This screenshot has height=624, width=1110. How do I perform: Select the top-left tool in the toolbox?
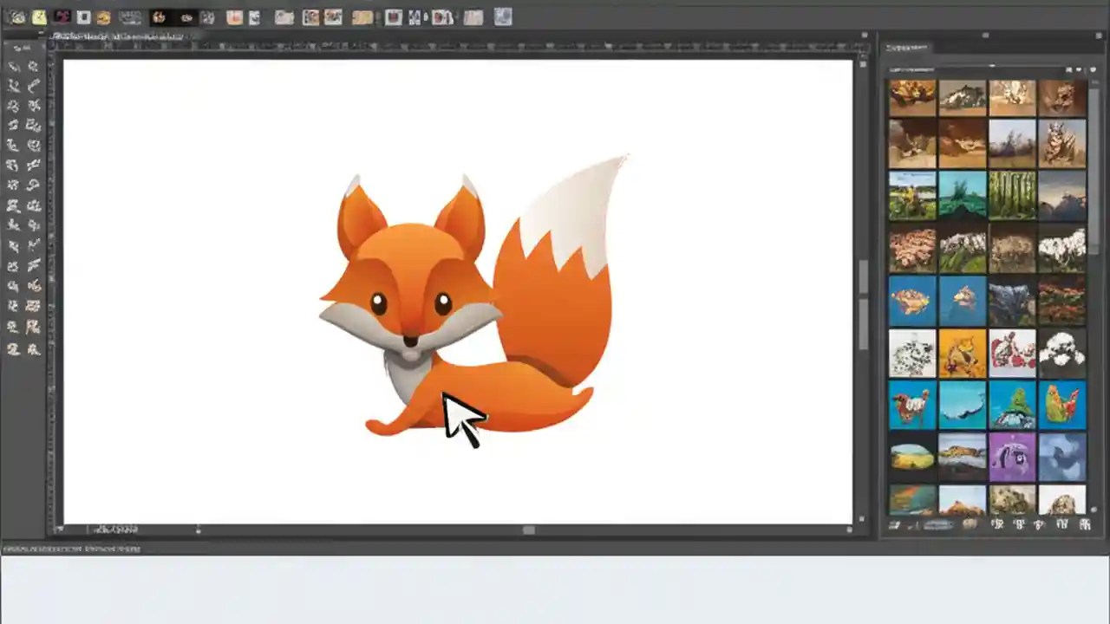[x=13, y=66]
